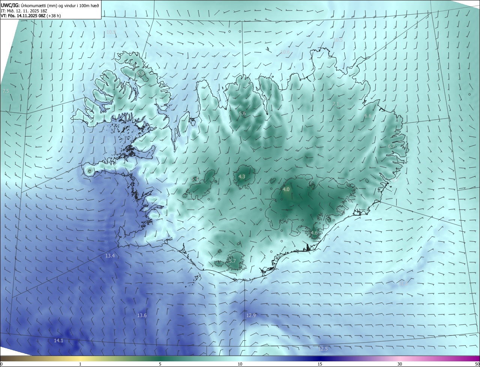The image size is (480, 367).
Task: Click the colorbar tick label "10"
Action: 240,364
